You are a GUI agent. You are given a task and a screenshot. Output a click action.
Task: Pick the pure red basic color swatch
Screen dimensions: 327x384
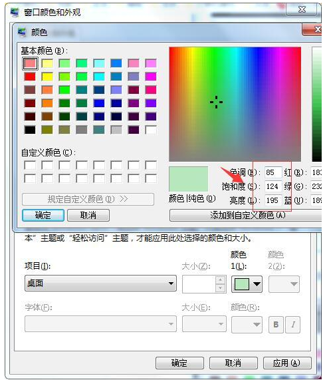coord(30,77)
